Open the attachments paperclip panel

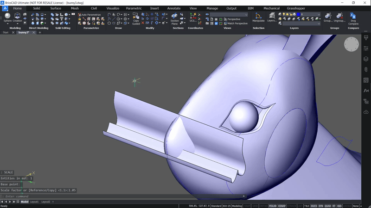coord(366,70)
